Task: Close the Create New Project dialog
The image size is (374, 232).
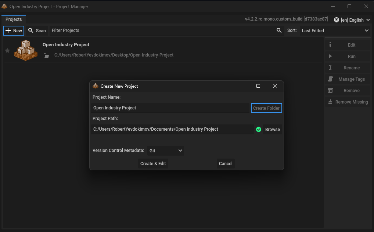Action: click(275, 86)
